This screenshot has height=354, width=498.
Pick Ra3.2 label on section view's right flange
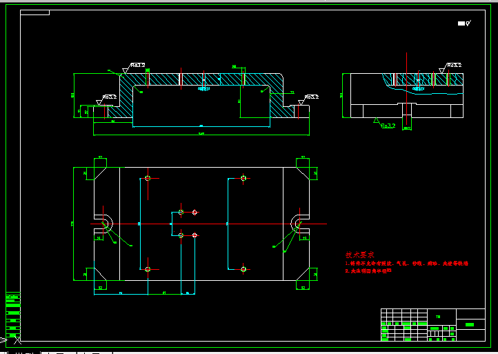312,97
